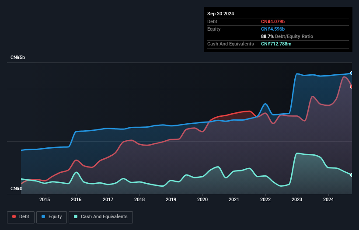This screenshot has height=230, width=359.
Task: Click the 88.7% Debt/Equity Ratio text
Action: [x=287, y=36]
